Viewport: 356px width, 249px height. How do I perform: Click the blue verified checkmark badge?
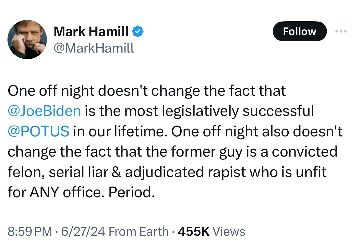tap(138, 32)
